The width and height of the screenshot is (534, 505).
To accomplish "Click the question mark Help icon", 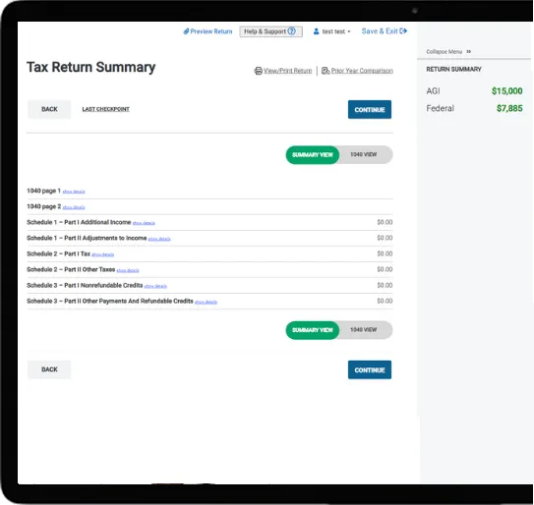I will pyautogui.click(x=291, y=31).
